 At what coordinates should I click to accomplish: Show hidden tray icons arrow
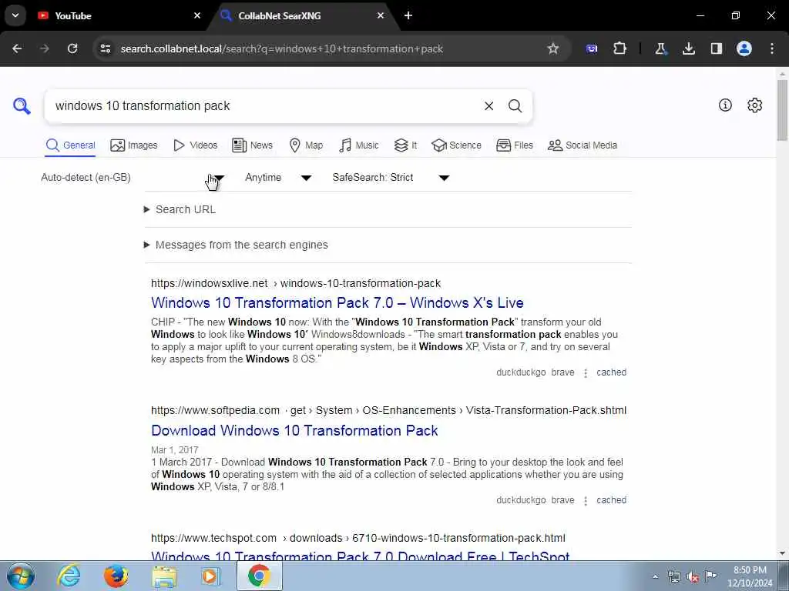655,576
